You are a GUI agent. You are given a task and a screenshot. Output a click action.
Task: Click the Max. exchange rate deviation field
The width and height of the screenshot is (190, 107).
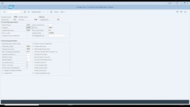pyautogui.click(x=28, y=52)
